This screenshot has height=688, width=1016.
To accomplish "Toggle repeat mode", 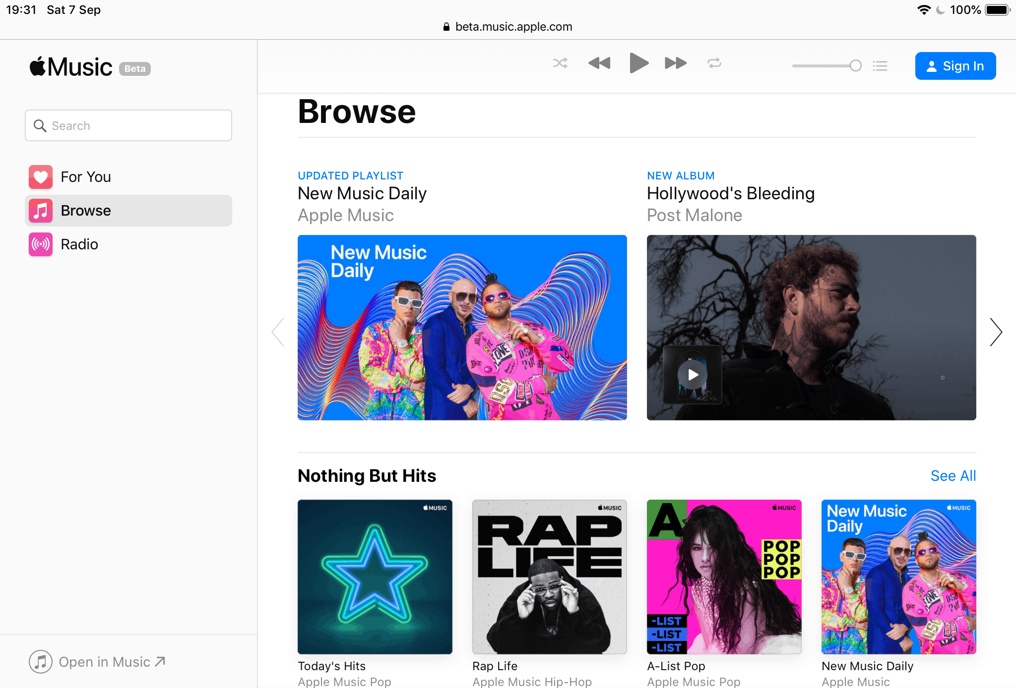I will click(x=714, y=63).
